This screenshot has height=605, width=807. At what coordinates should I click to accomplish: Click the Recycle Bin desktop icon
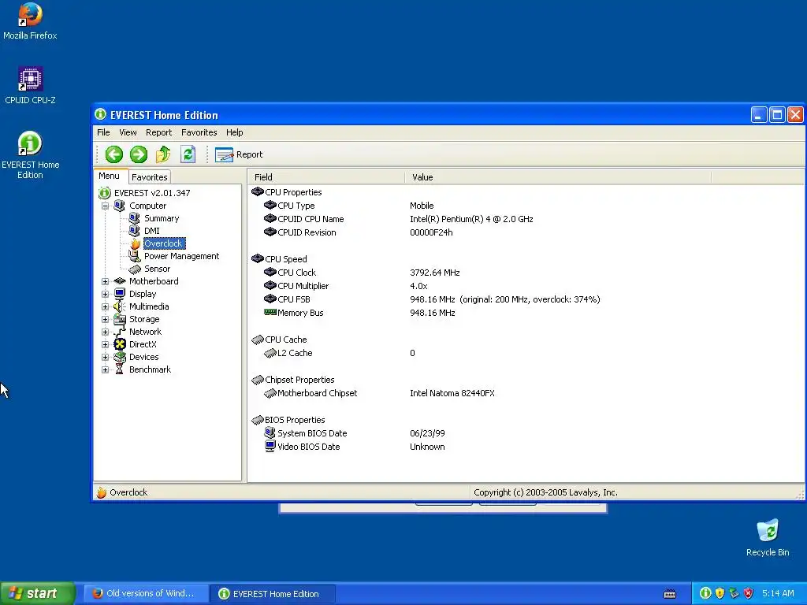768,537
